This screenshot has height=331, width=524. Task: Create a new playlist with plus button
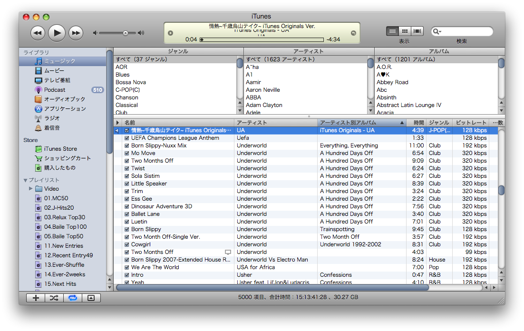click(x=36, y=298)
